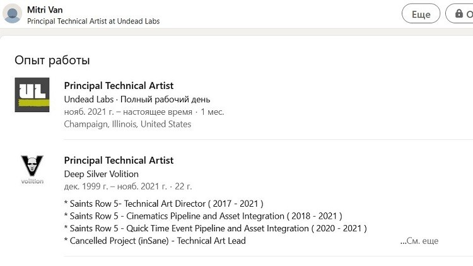Viewport: 473px width, 266px height.
Task: Click Undead Labs · Полный рабочий день text
Action: point(137,99)
